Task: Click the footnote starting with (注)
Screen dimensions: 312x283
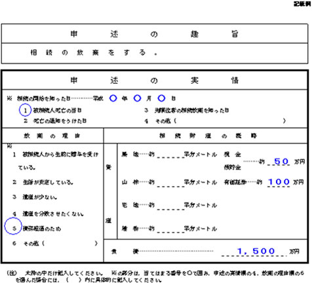Action: [x=155, y=276]
